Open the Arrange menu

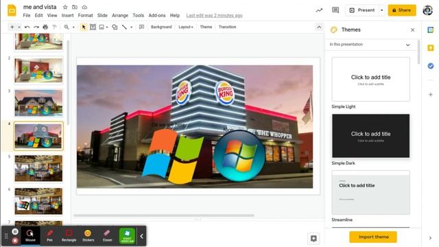point(120,15)
